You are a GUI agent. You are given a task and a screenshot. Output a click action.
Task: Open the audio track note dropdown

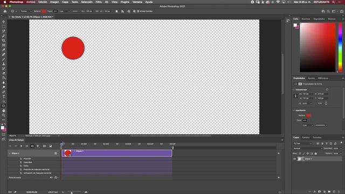(x=56, y=177)
